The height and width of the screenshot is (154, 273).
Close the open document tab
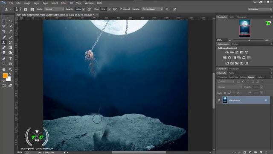97,15
